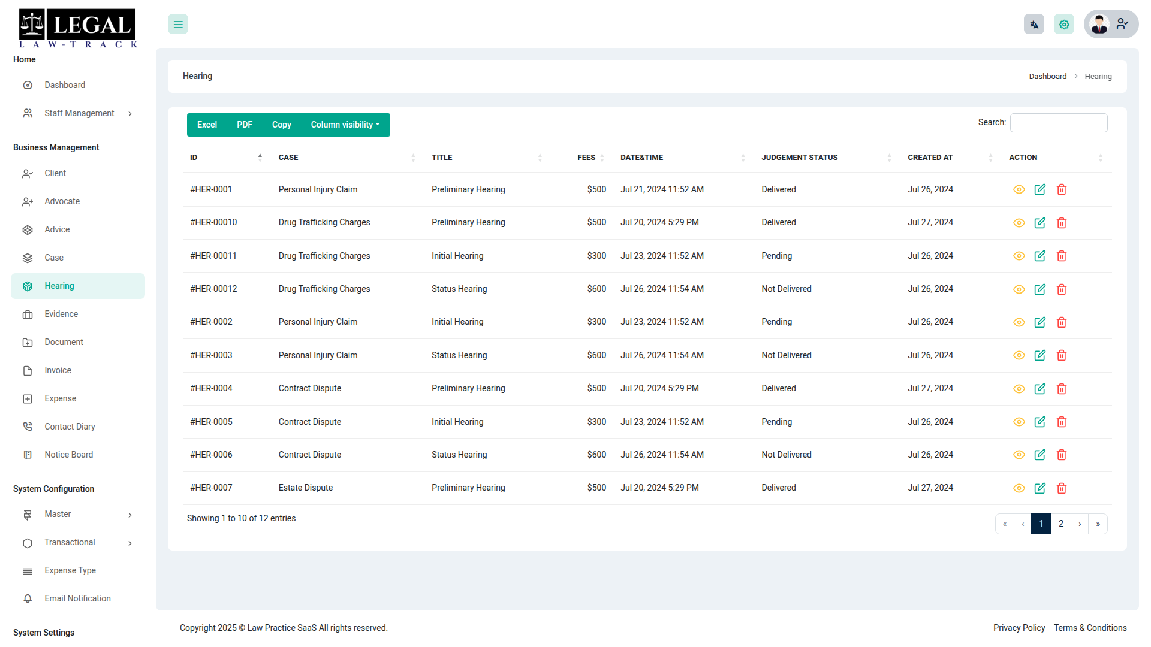
Task: View hearing #HER-00011 with eye icon
Action: (1019, 256)
